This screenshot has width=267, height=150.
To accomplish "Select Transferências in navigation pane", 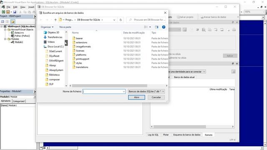I will click(x=55, y=37).
